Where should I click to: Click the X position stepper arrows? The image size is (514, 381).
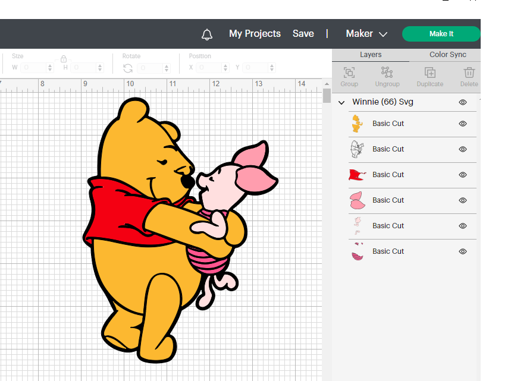[x=225, y=68]
